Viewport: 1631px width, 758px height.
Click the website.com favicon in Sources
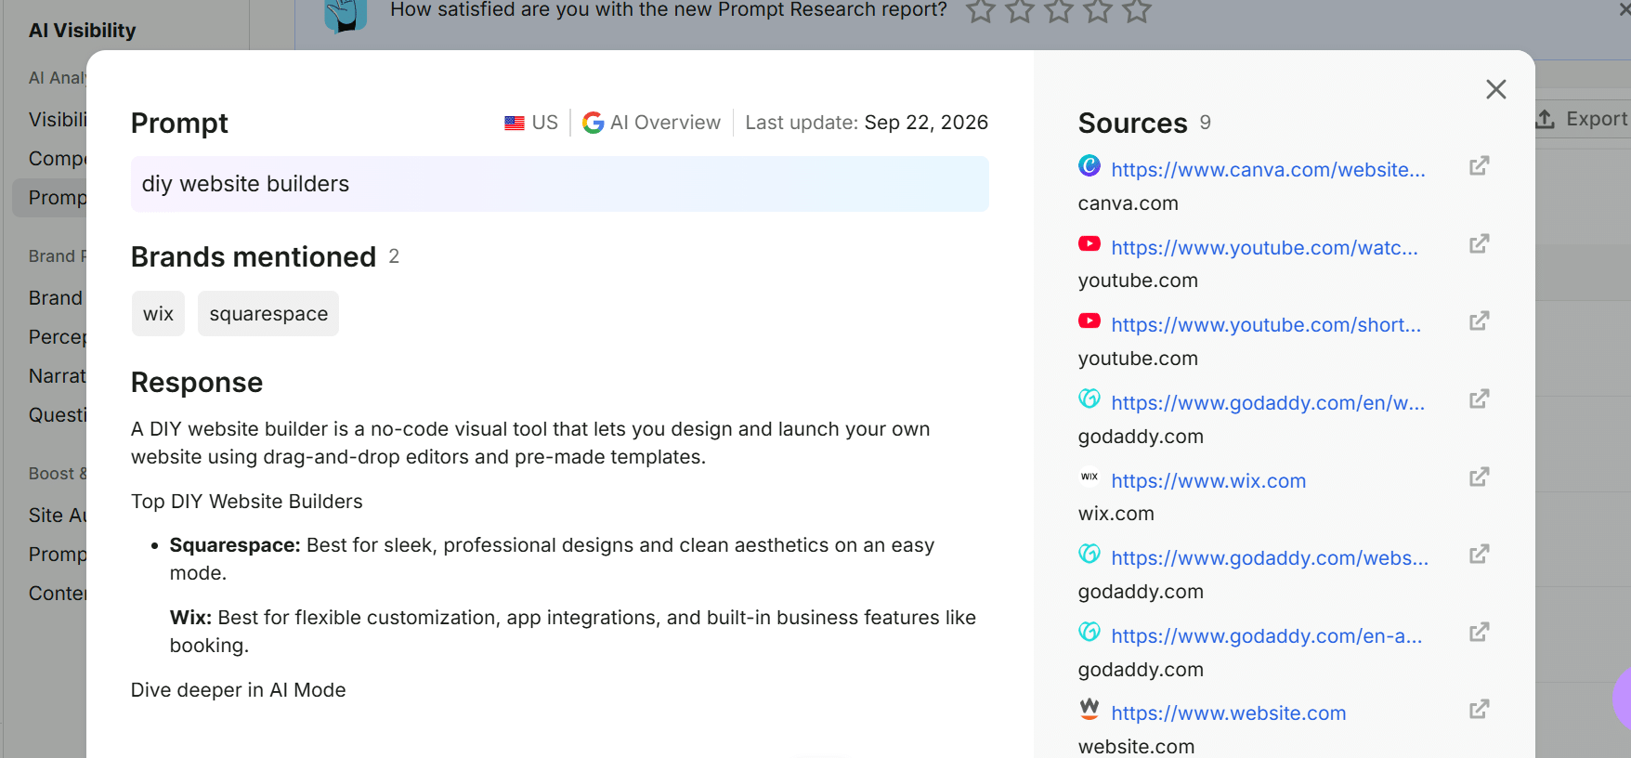(x=1090, y=710)
